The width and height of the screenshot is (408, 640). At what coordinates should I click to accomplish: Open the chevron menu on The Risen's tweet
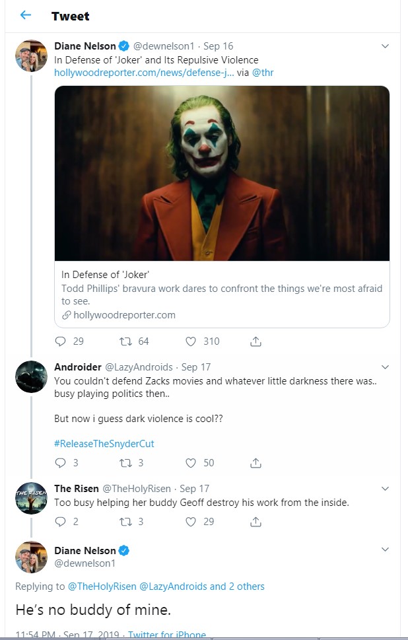point(385,489)
